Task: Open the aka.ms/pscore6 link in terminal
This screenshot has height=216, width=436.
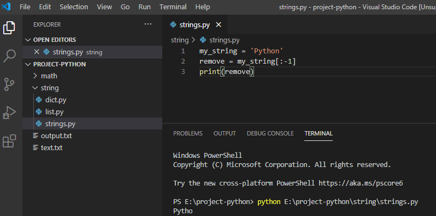Action: tap(361, 183)
